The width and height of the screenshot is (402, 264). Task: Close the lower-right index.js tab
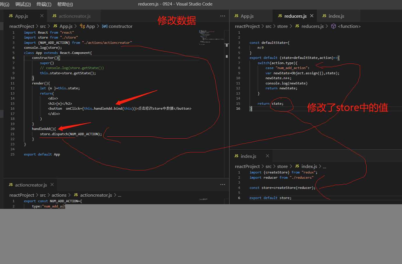268,156
